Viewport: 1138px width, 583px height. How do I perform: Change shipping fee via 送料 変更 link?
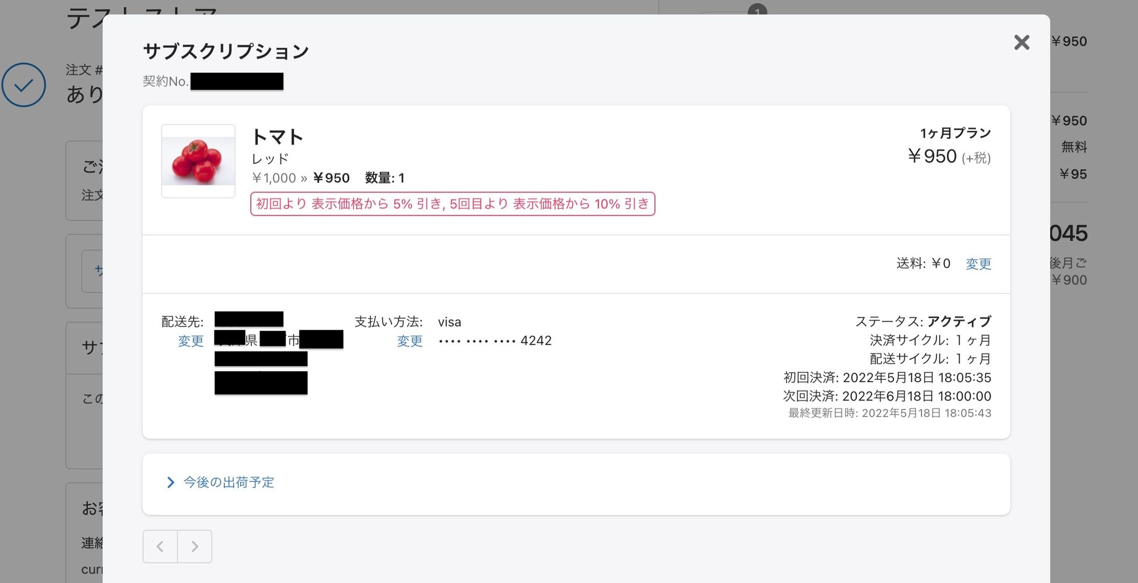(978, 263)
